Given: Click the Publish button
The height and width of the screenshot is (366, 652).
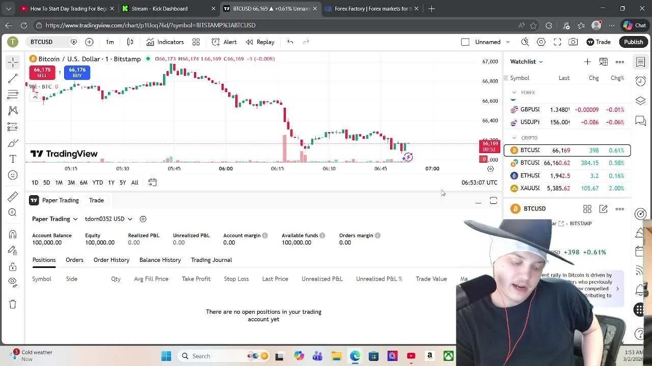Looking at the screenshot, I should click(x=634, y=42).
